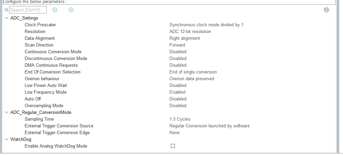The height and width of the screenshot is (156, 343).
Task: Collapse the ADC_Regular_ConversionMode group
Action: 6,113
